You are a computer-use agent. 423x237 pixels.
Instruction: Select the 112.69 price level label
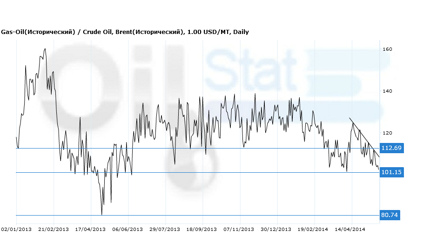[x=391, y=148]
